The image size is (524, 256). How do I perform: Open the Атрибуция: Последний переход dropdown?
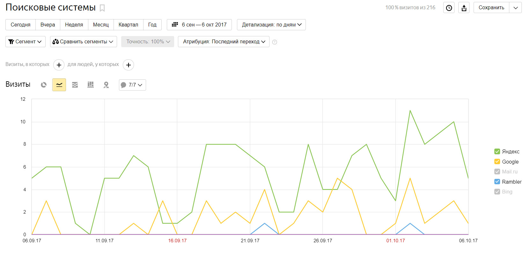[224, 42]
